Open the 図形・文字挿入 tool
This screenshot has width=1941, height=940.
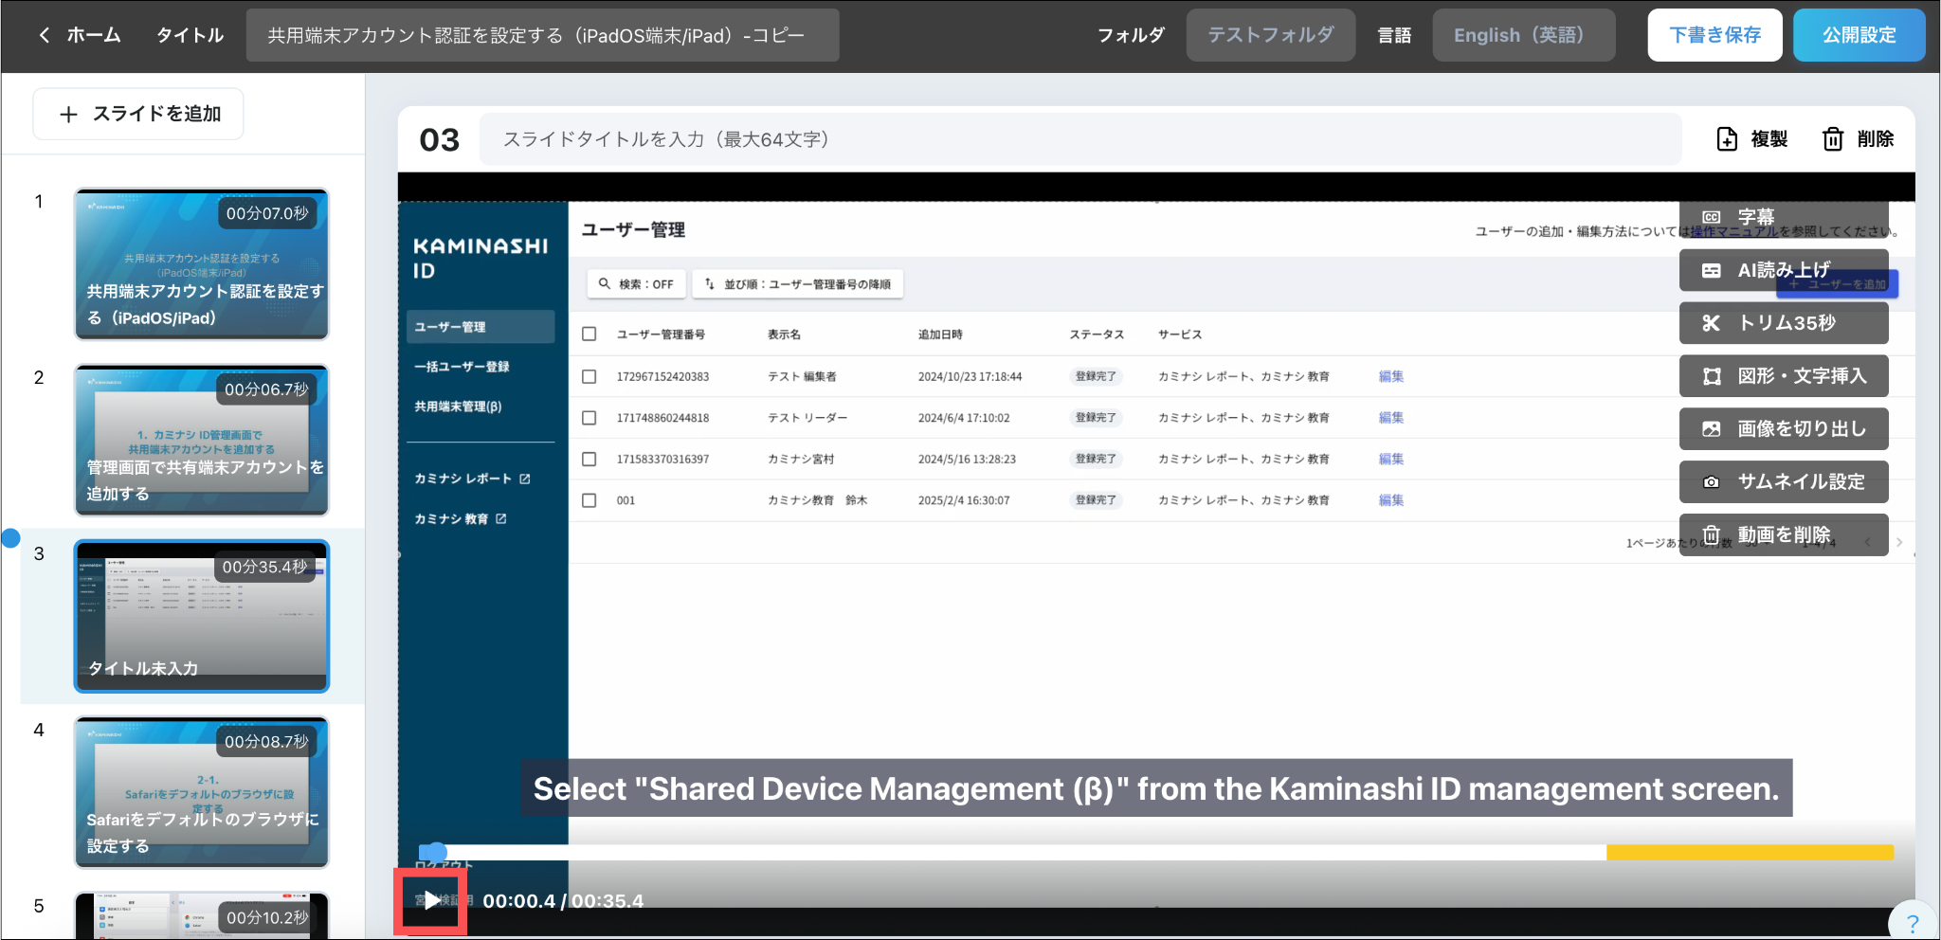[1784, 376]
